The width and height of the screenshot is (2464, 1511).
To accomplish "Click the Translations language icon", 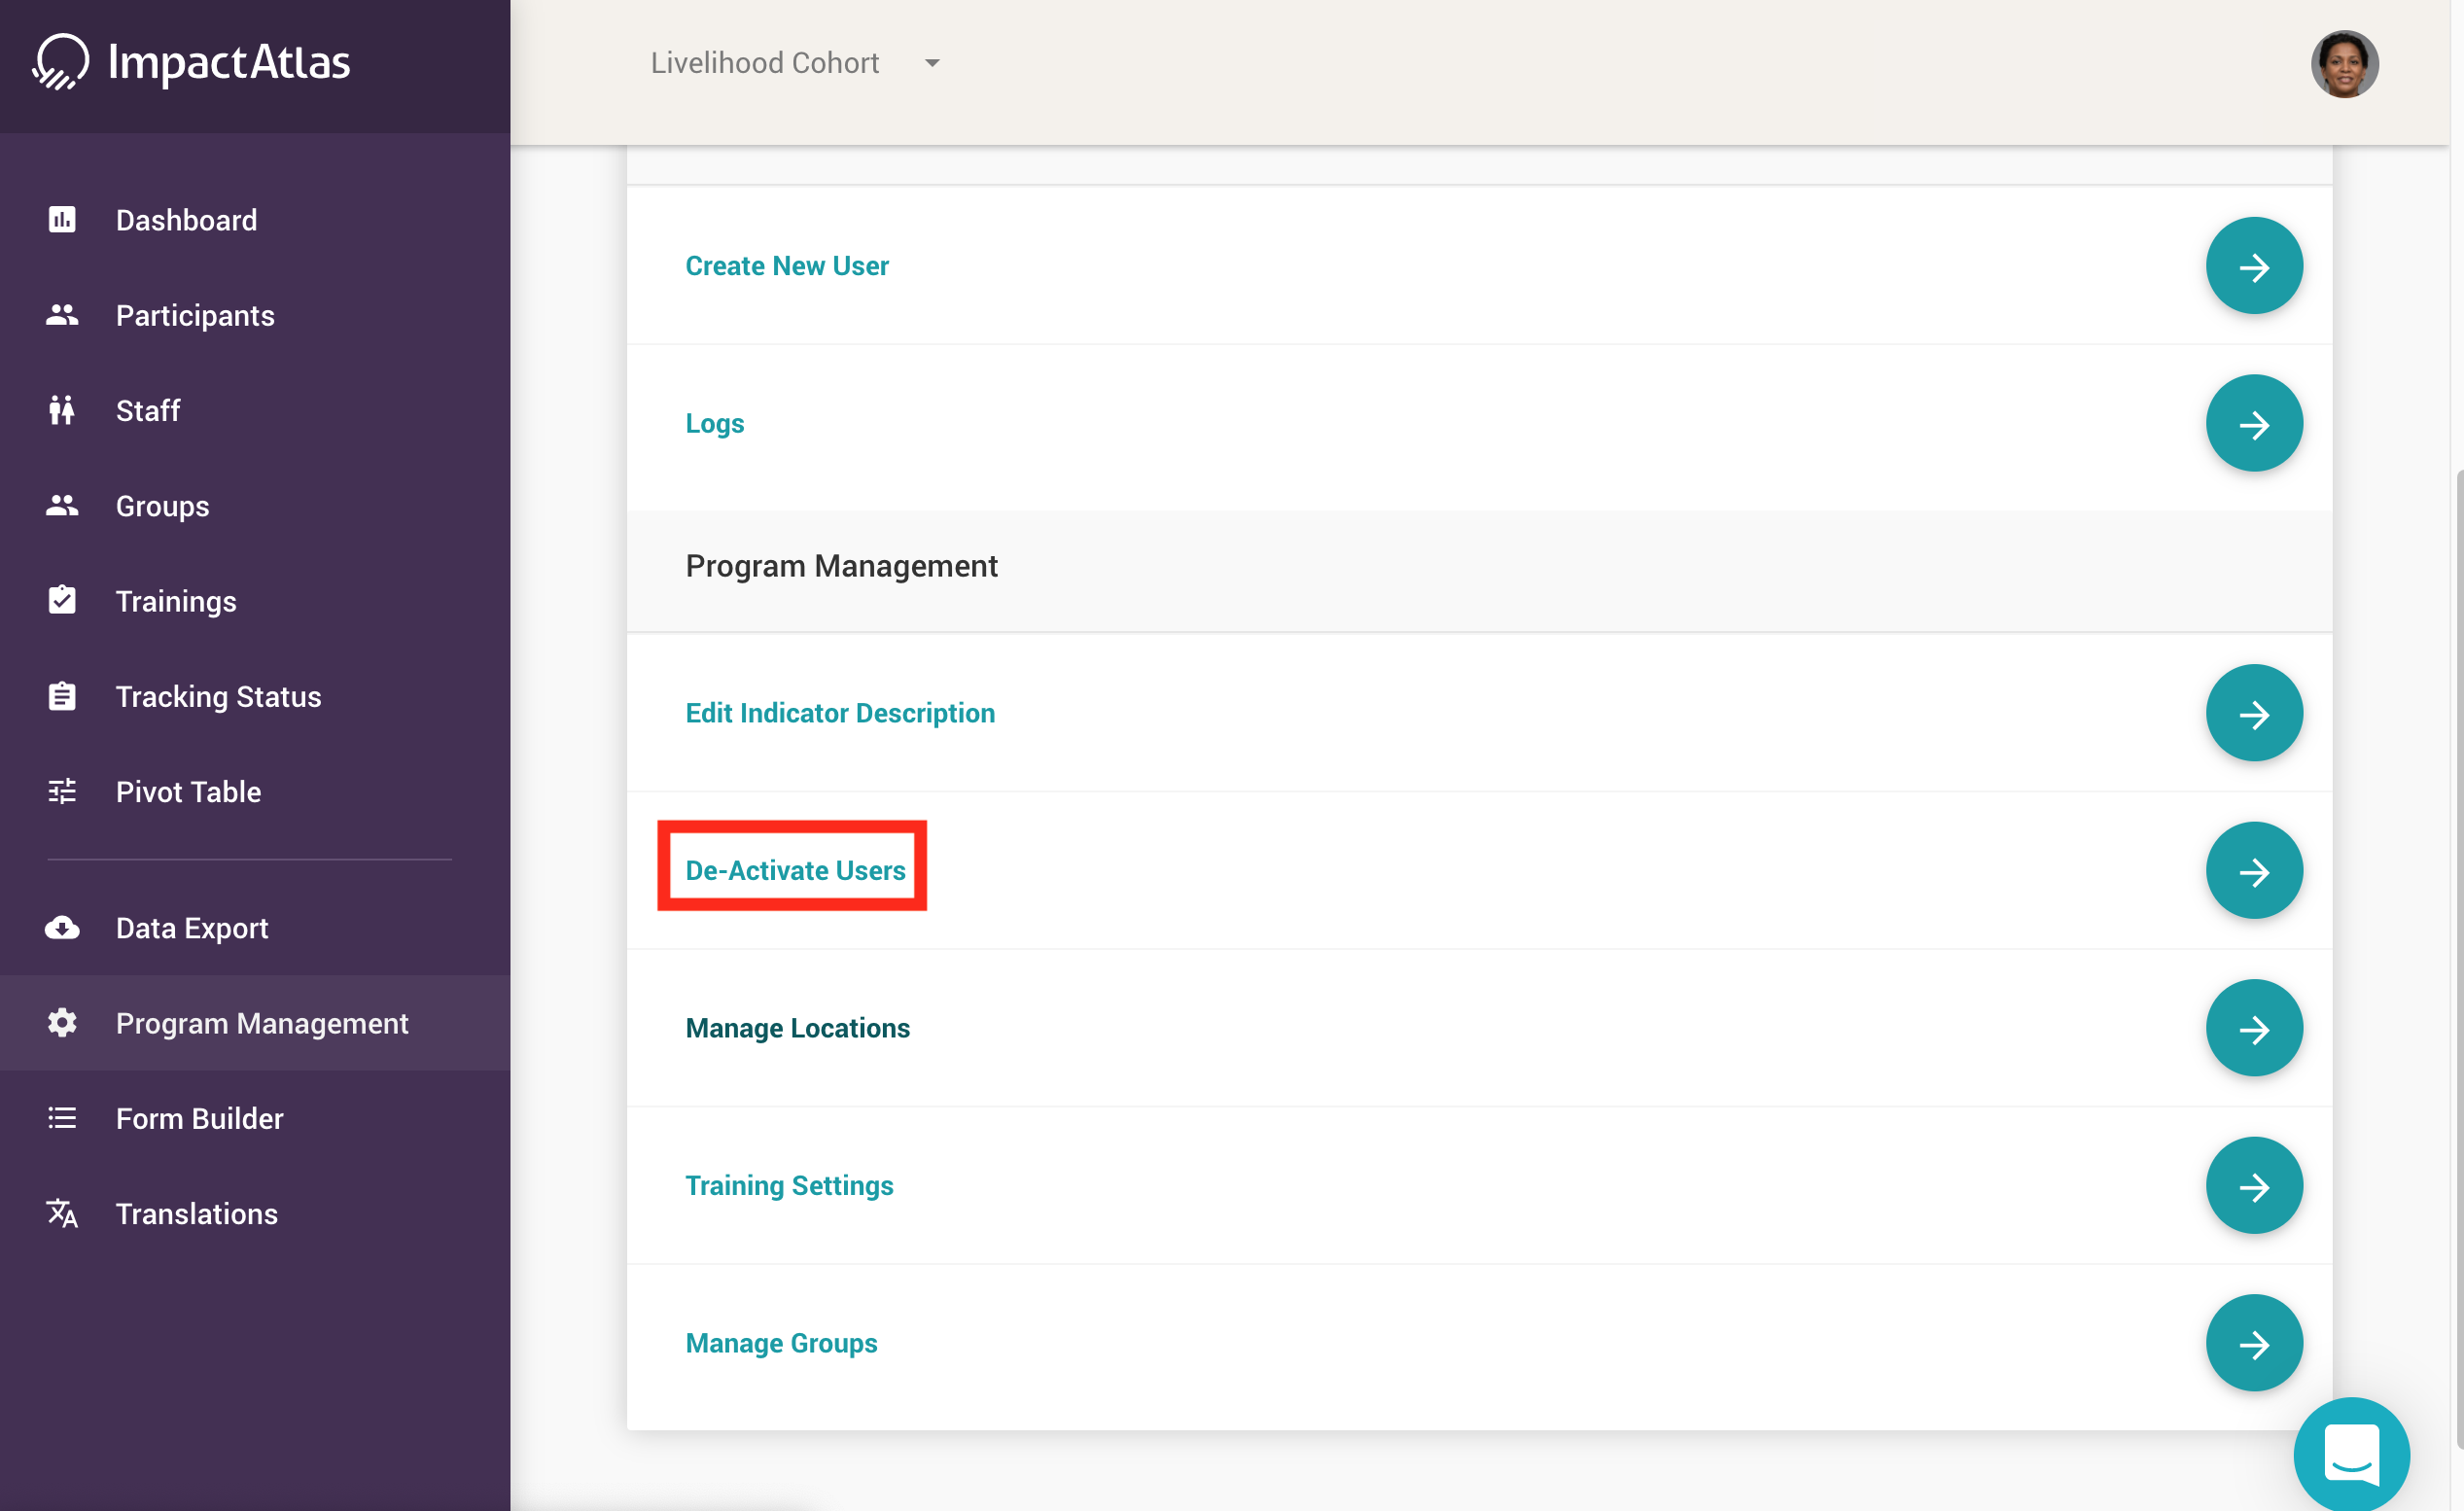I will point(62,1213).
